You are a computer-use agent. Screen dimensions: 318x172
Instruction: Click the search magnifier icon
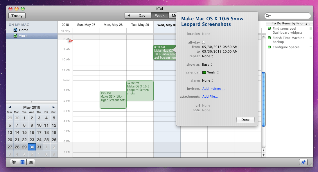pyautogui.click(x=268, y=16)
